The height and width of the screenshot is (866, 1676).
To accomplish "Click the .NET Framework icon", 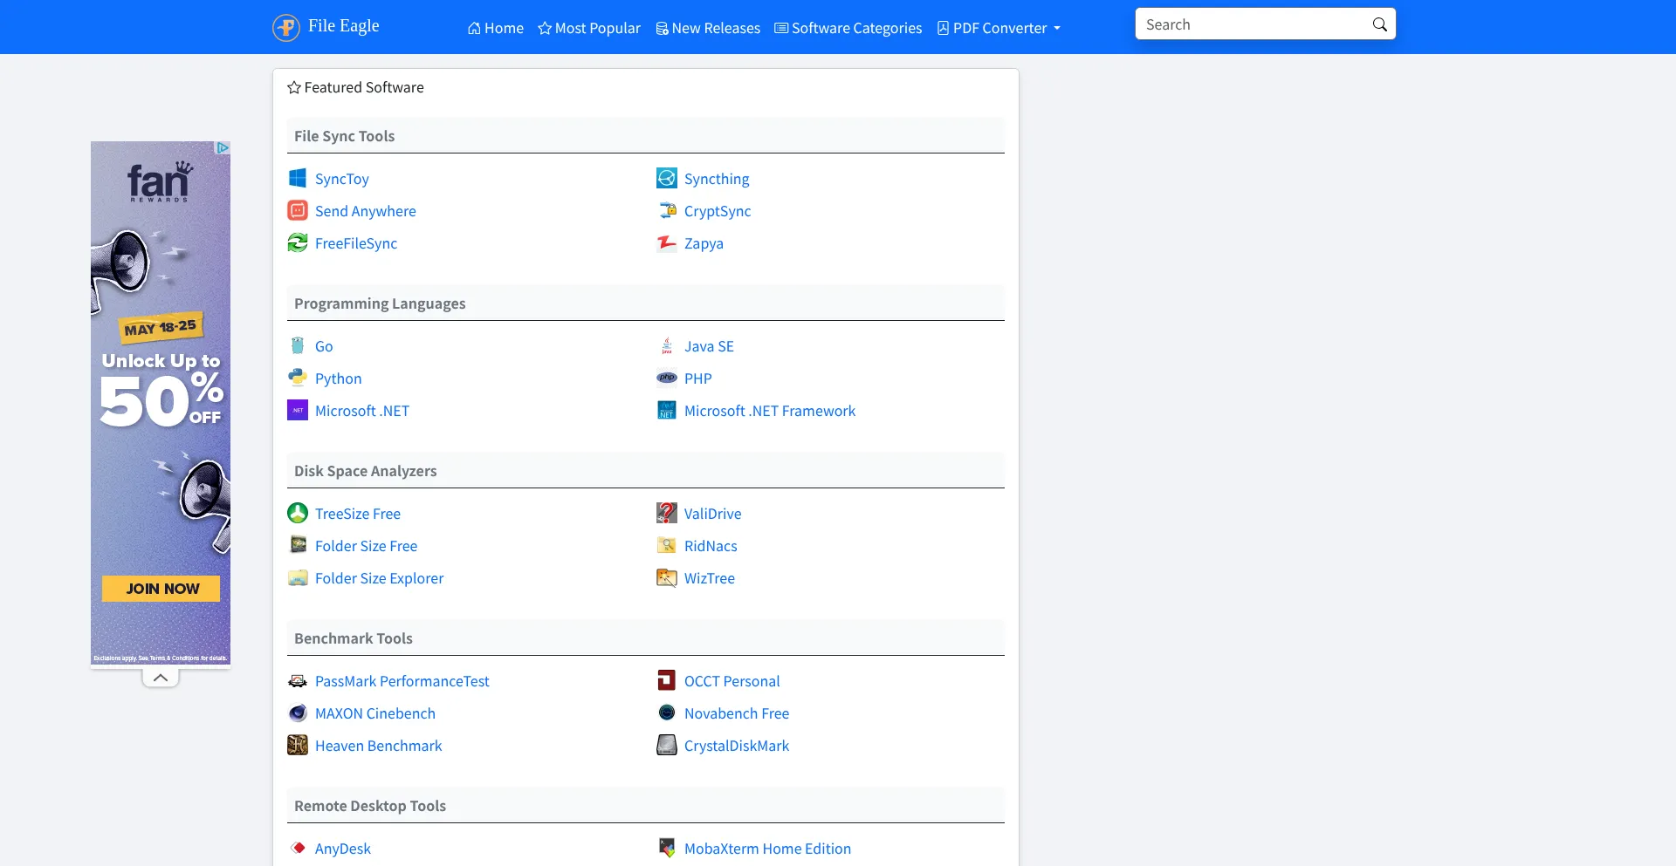I will pos(667,410).
